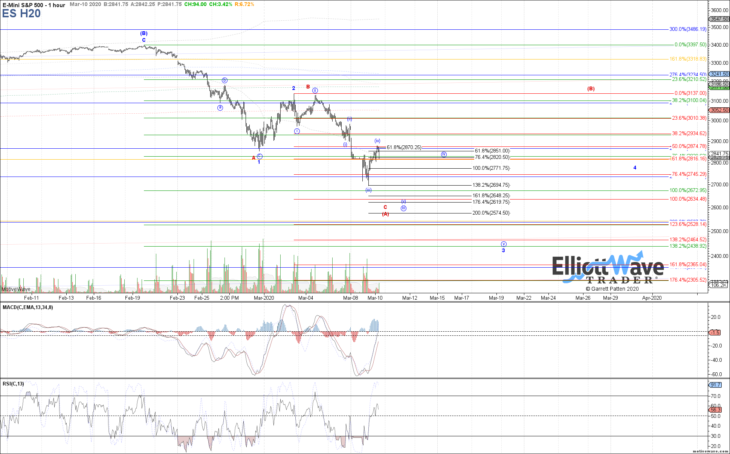730x454 pixels.
Task: Click the '2:00 PM' label on the time axis
Action: 229,298
